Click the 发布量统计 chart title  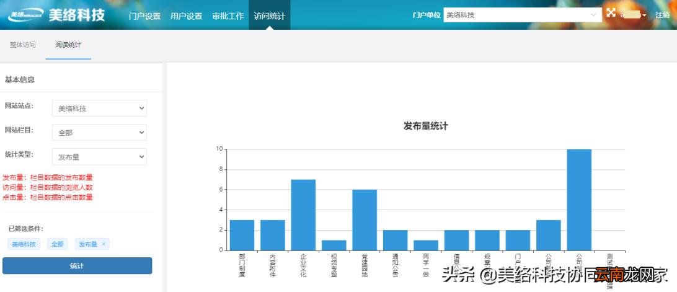click(x=425, y=126)
